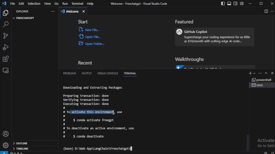Click the 'Preparing transaction: done' line
This screenshot has height=154, width=275.
[x=86, y=96]
